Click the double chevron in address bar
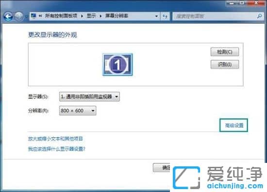Viewport: 267px width, 192px height. click(40, 16)
